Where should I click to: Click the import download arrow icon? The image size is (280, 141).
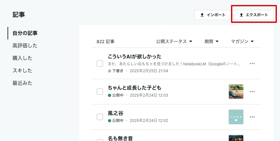[202, 15]
